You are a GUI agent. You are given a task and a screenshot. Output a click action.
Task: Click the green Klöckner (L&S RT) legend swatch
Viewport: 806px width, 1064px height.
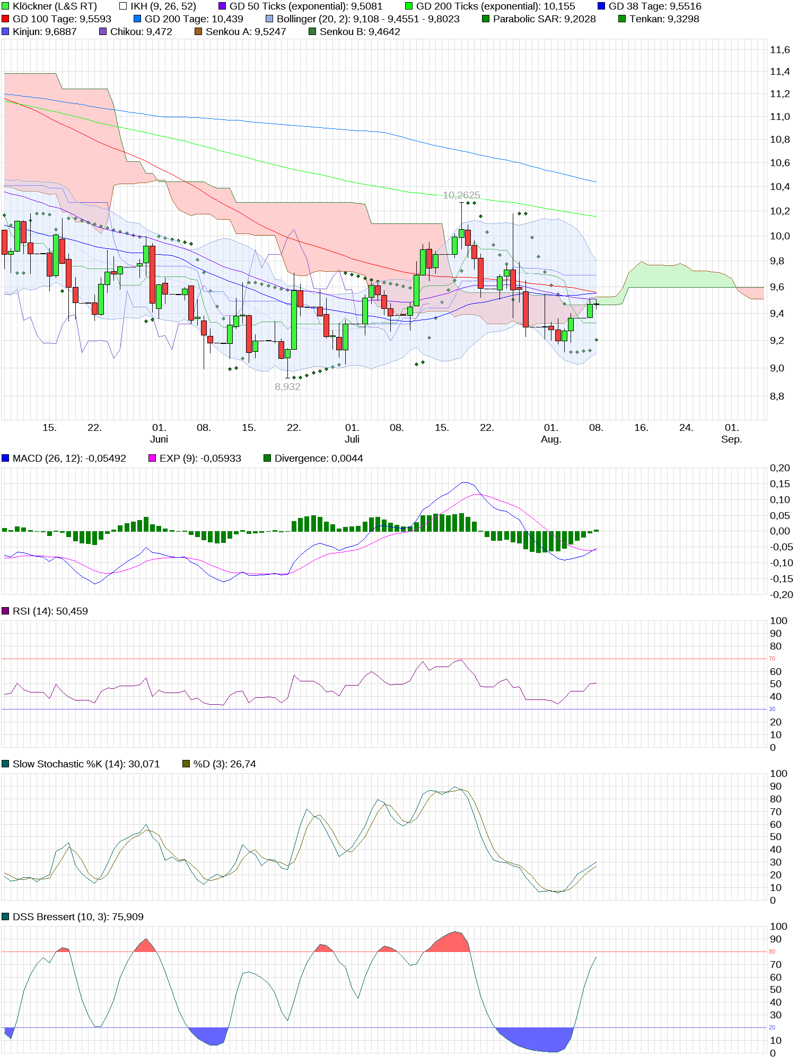click(5, 6)
